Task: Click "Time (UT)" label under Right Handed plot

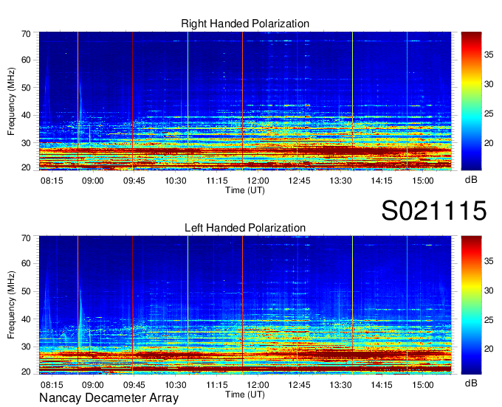Action: pos(245,190)
